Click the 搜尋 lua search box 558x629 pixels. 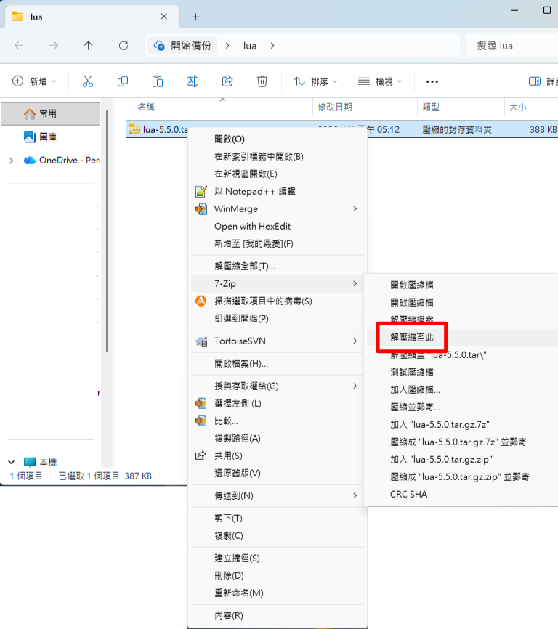tap(509, 46)
